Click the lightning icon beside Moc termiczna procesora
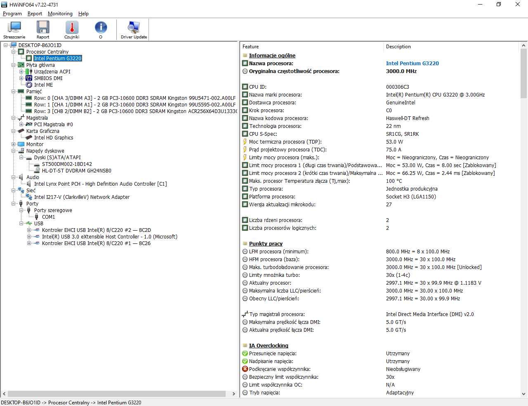The image size is (528, 406). click(245, 142)
